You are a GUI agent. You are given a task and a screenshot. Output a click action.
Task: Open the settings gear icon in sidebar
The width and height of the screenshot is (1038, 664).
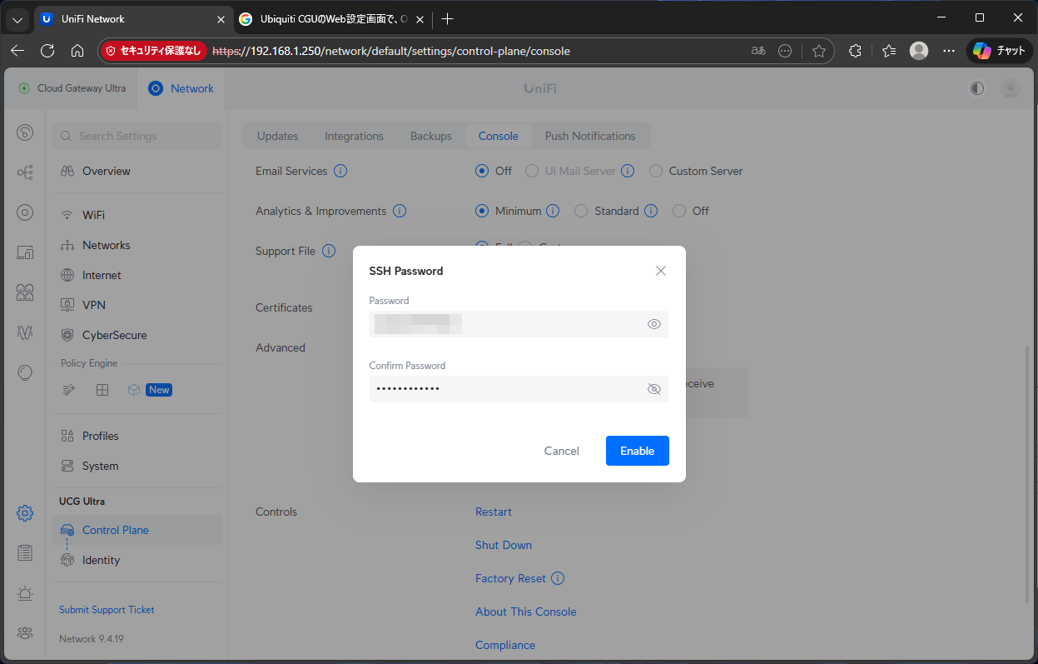pyautogui.click(x=25, y=513)
